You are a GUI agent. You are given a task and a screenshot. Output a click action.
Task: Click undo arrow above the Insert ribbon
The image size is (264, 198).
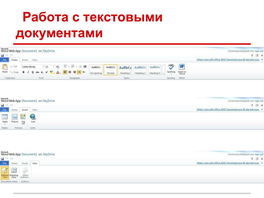(7, 105)
